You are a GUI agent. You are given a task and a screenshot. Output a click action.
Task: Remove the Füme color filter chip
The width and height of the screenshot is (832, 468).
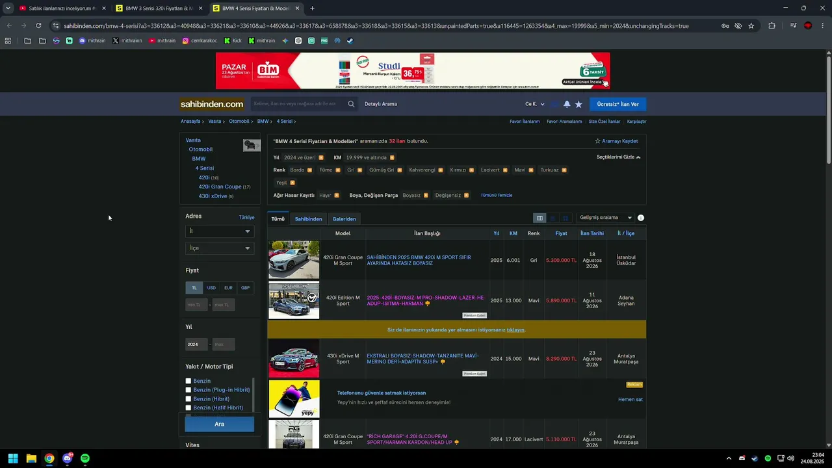(337, 170)
